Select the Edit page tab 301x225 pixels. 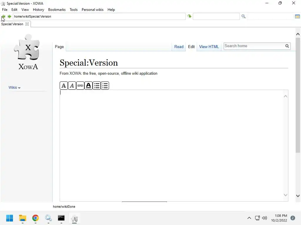coord(191,47)
